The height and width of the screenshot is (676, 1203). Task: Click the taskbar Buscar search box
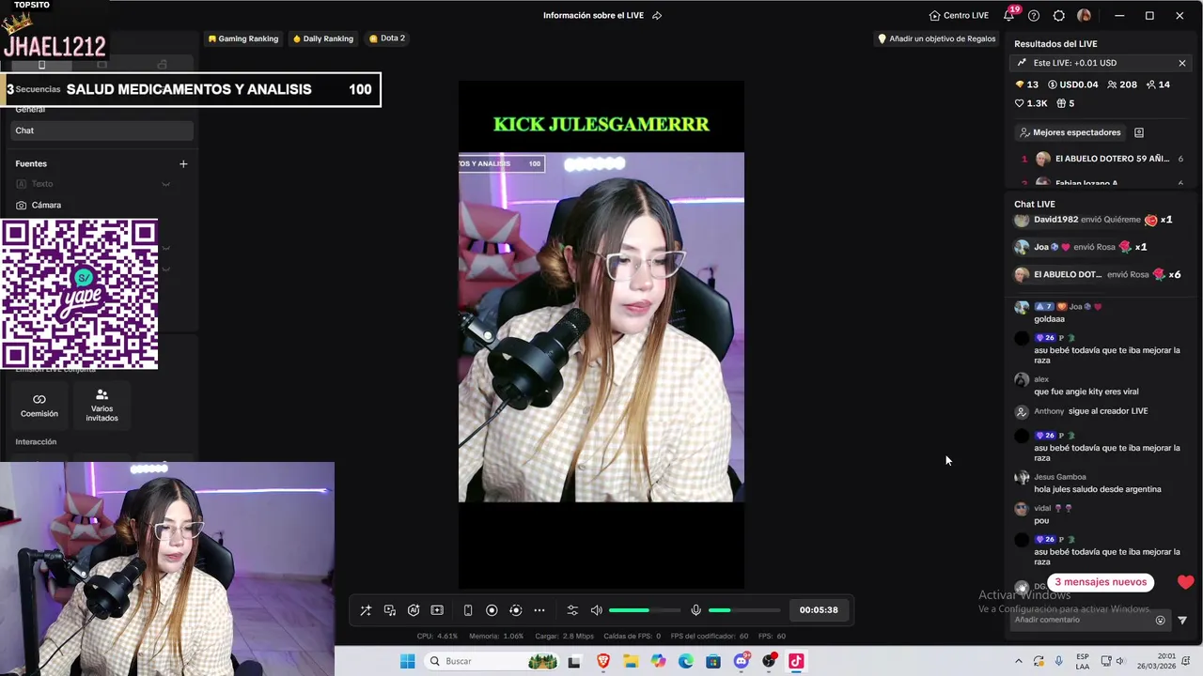coord(492,661)
